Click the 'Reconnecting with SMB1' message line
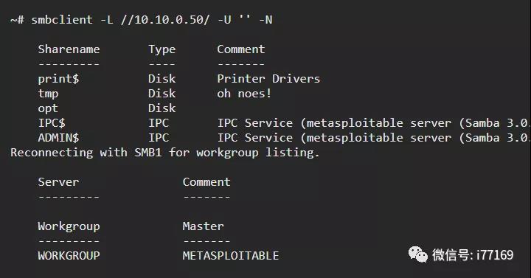Viewport: 531px width, 278px height. 165,153
